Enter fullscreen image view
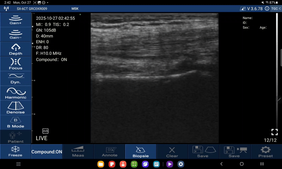 [x=275, y=132]
